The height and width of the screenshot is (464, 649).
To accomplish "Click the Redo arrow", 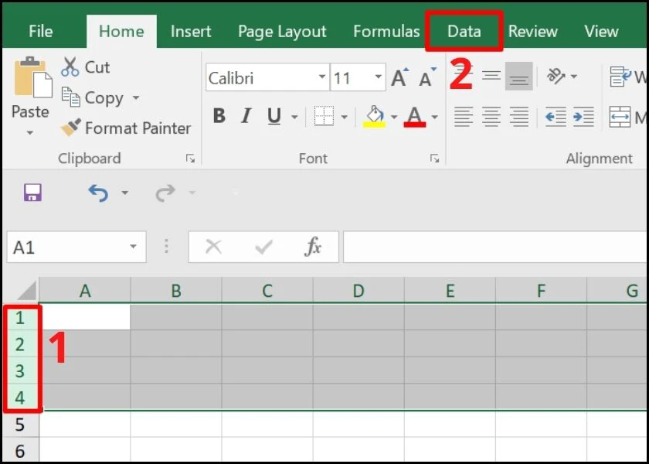I will 165,193.
